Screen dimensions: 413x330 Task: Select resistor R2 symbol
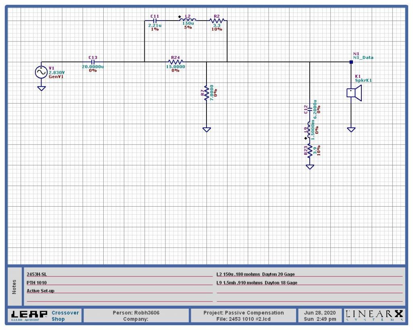[x=217, y=20]
